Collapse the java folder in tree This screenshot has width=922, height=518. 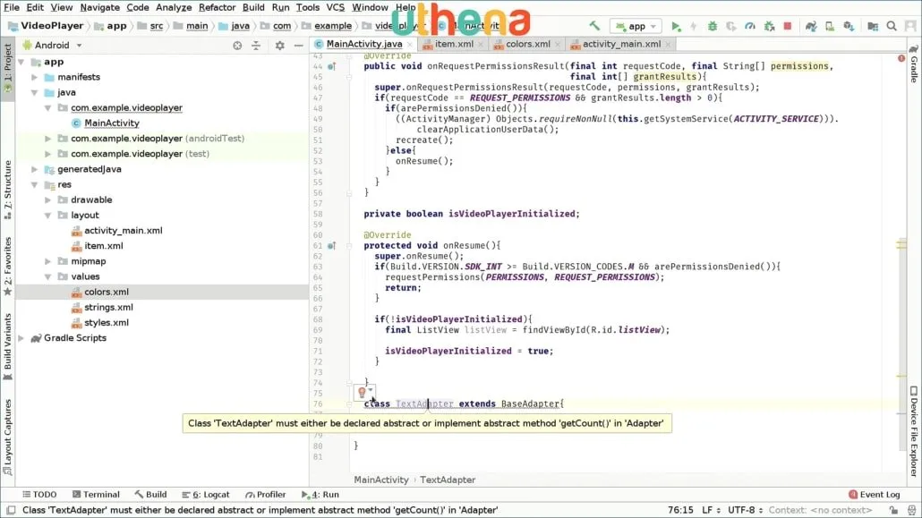[x=35, y=92]
